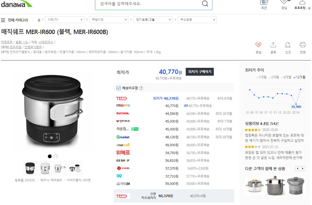Open the emart mall seller logo
312x205 pixels.
click(x=123, y=145)
